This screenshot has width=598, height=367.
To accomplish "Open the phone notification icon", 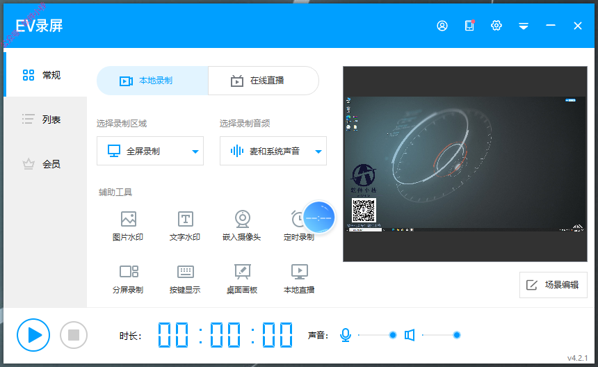I will pos(469,25).
